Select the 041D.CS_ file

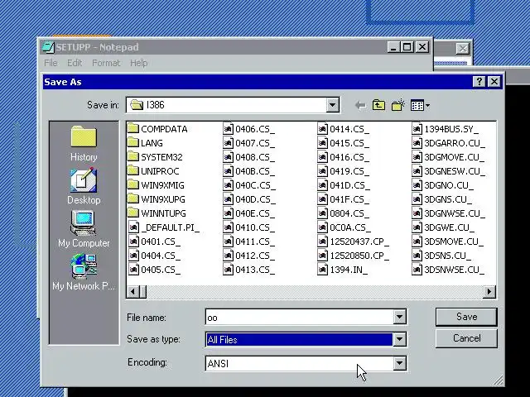(x=344, y=185)
